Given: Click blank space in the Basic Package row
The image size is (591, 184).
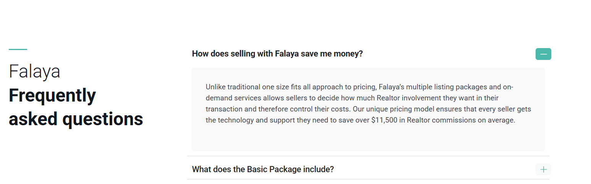Looking at the screenshot, I should pyautogui.click(x=432, y=169).
